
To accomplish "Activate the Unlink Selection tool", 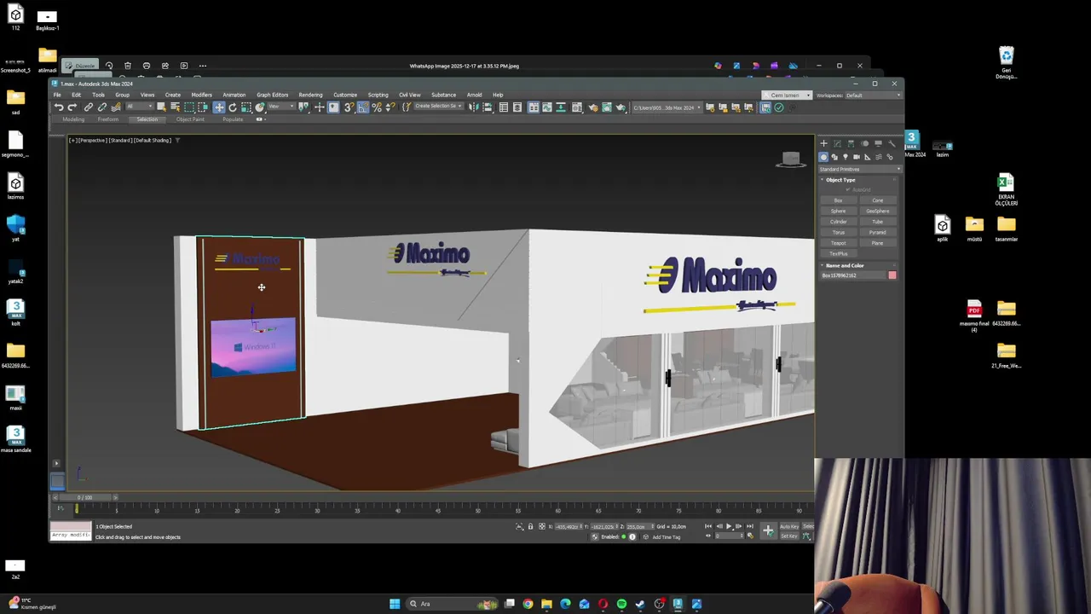I will pos(102,107).
